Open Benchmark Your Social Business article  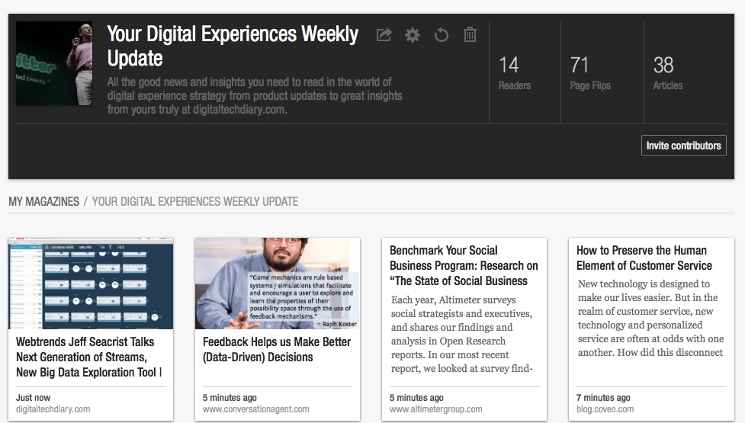pyautogui.click(x=464, y=265)
